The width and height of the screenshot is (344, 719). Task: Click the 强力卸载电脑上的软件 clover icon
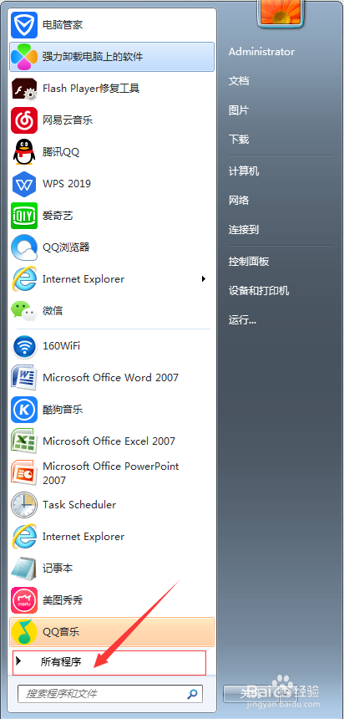point(24,57)
